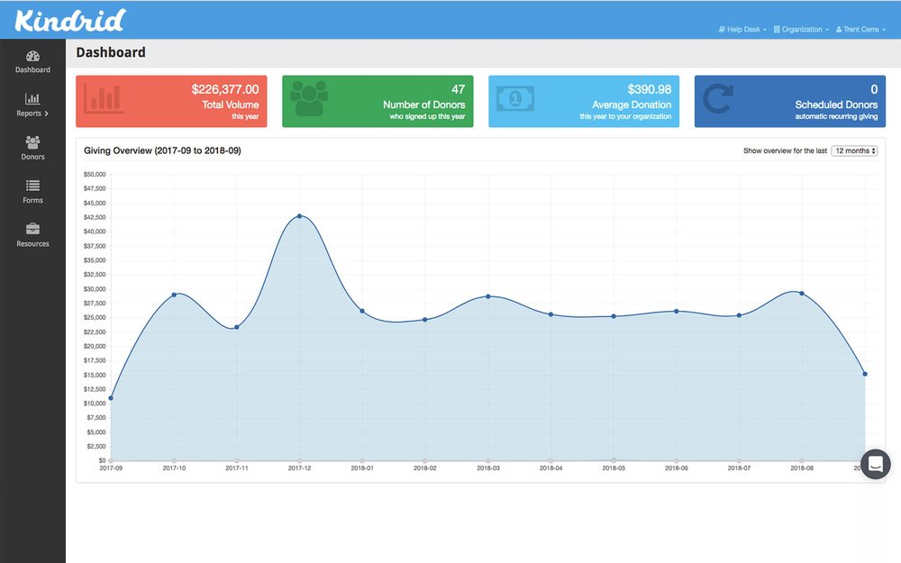The width and height of the screenshot is (901, 563).
Task: Open Forms using the list icon
Action: (x=32, y=186)
